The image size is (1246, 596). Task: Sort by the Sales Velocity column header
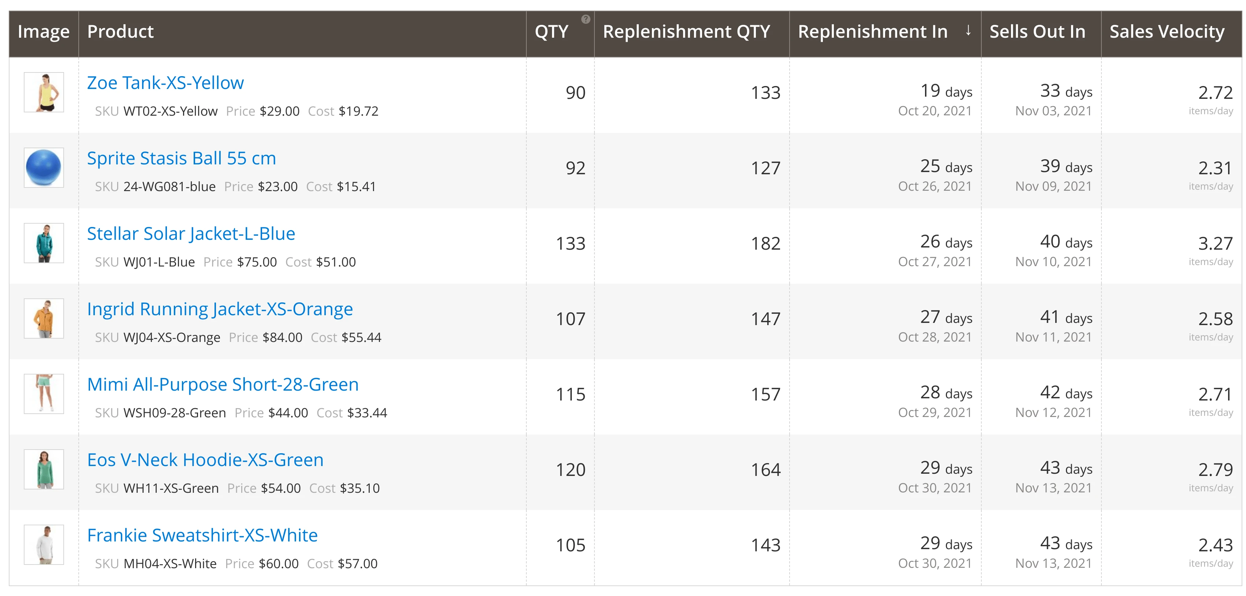1167,32
